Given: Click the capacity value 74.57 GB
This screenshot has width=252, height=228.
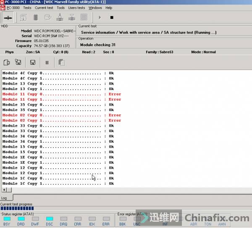Looking at the screenshot, I should [x=52, y=46].
